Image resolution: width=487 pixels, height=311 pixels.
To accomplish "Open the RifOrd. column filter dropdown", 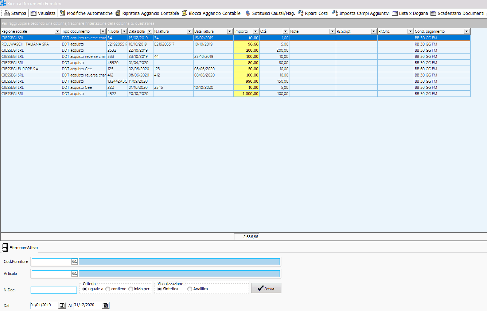I will pyautogui.click(x=410, y=31).
